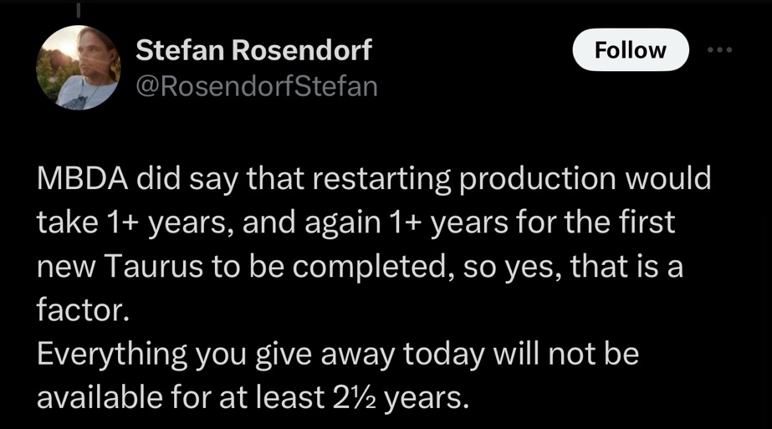Click the sentence starting with "Everything you give"
The image size is (772, 429).
338,353
